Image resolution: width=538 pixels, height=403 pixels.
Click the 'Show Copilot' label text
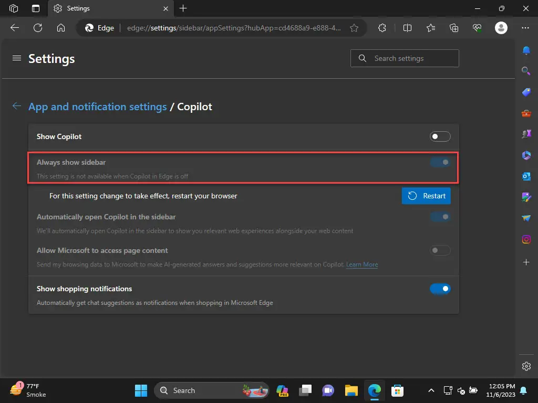pyautogui.click(x=59, y=136)
